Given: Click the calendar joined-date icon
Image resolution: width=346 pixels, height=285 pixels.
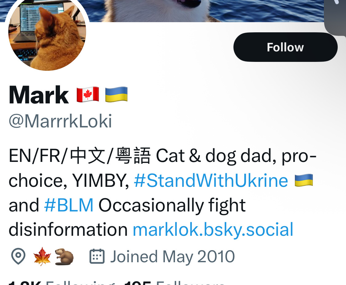Looking at the screenshot, I should (x=97, y=256).
